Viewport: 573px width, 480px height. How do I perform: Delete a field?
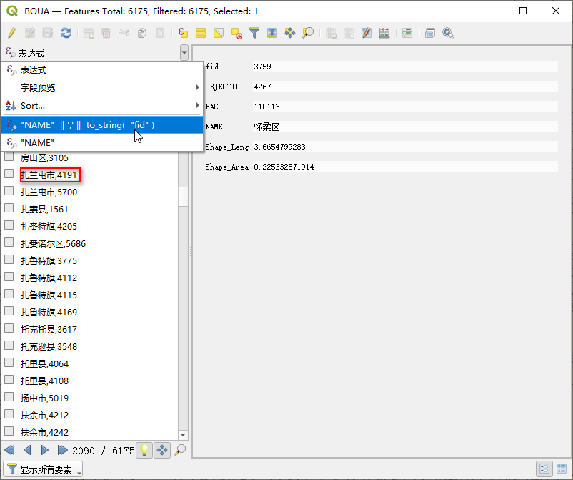tap(349, 33)
